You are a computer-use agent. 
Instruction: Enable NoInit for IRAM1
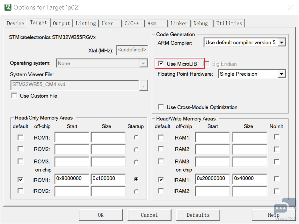click(x=277, y=179)
